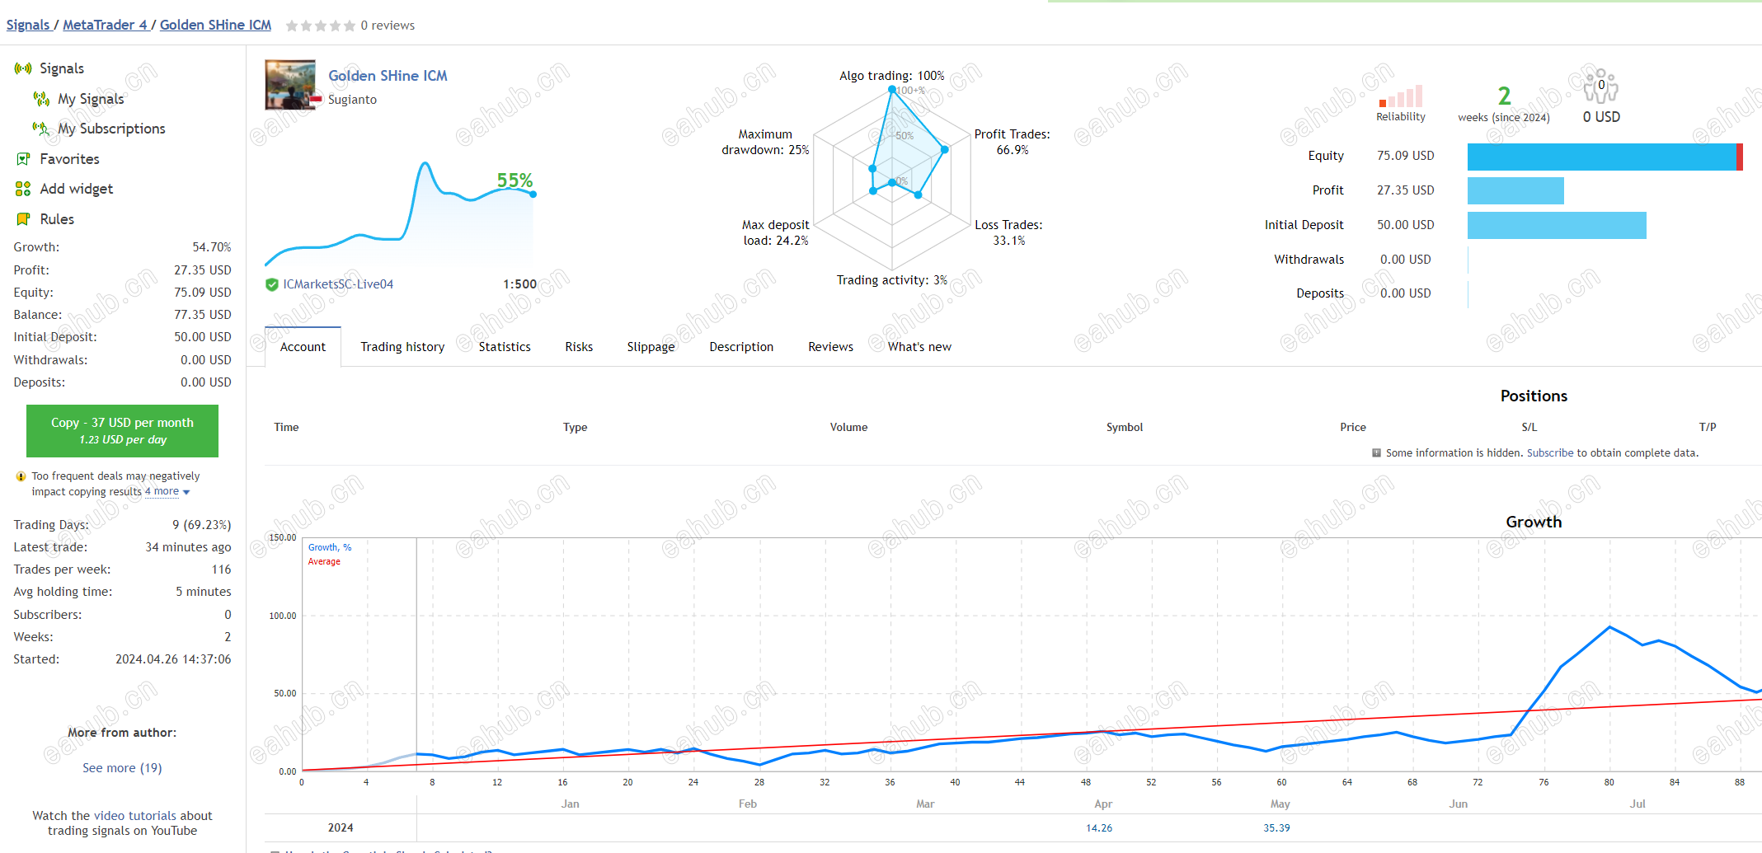Open the Risks tab
Screen dimensions: 1762x853
coord(579,347)
